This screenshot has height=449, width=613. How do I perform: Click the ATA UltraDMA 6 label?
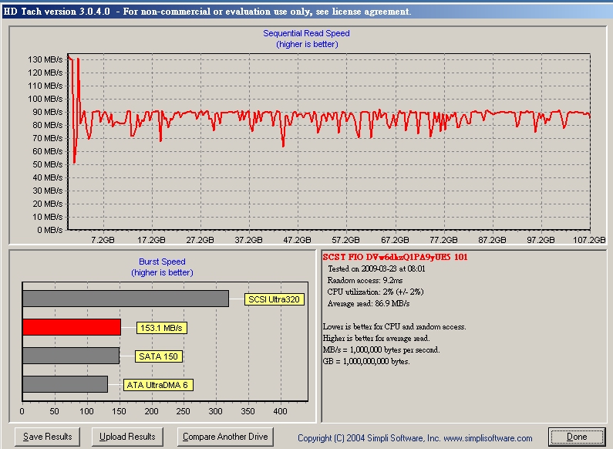pyautogui.click(x=157, y=385)
